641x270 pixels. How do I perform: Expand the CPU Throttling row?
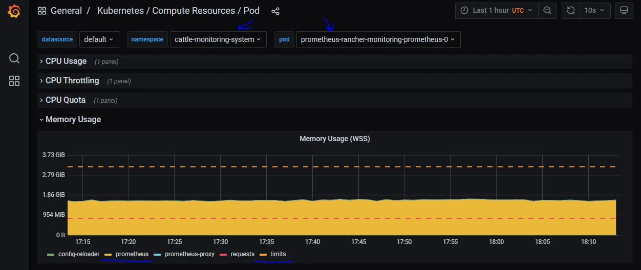[x=335, y=81]
